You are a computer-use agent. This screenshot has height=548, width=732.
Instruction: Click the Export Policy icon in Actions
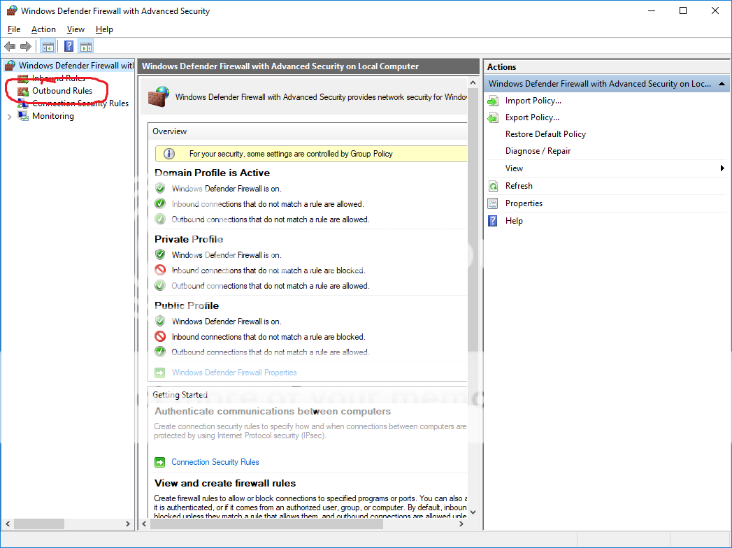492,117
